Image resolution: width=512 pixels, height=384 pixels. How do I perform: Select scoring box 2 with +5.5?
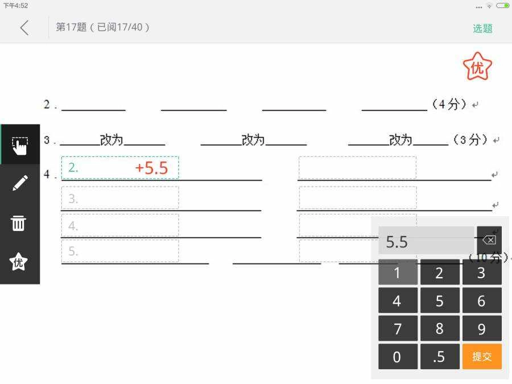pos(120,167)
